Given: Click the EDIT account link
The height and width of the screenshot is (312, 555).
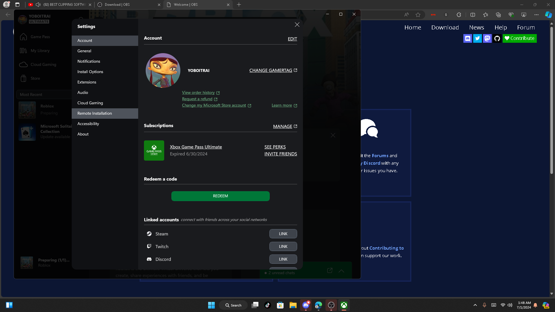Looking at the screenshot, I should [292, 39].
